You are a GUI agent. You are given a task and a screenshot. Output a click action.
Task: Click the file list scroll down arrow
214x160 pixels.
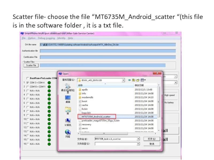pos(159,130)
